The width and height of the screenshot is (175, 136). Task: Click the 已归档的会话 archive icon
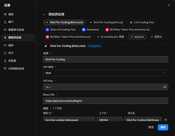coord(5,69)
